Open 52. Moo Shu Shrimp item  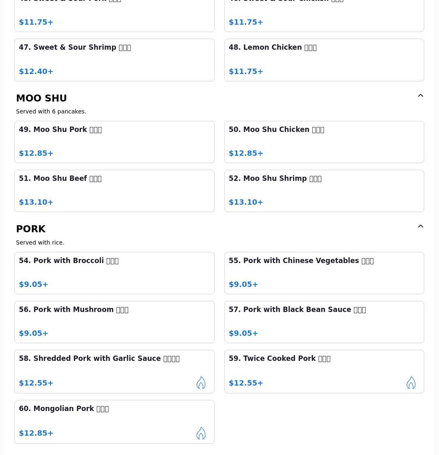324,191
